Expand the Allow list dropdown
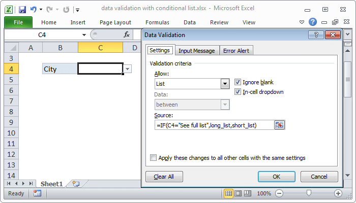 pos(225,84)
